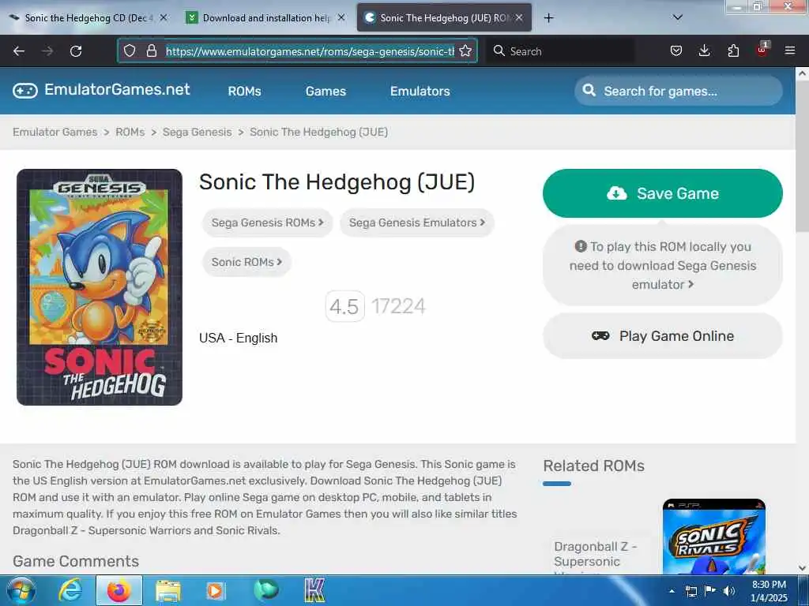The width and height of the screenshot is (809, 606).
Task: Open the clock showing 8:30 PM
Action: click(x=769, y=591)
